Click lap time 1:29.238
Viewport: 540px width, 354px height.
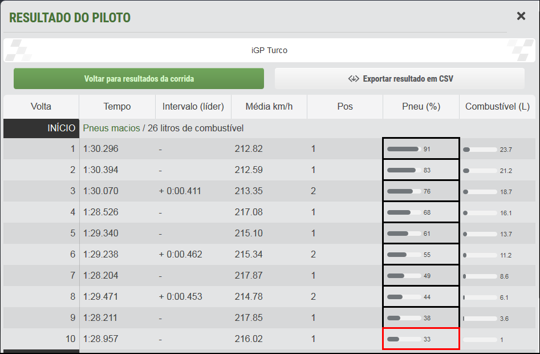(x=100, y=255)
